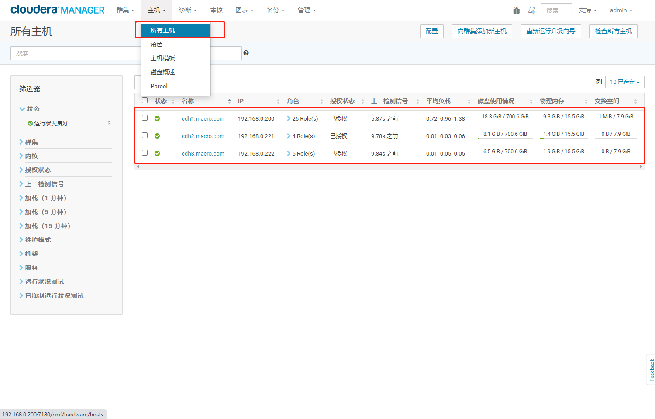Image resolution: width=655 pixels, height=419 pixels.
Task: Click the horizontal scrollbar left arrow
Action: 138,167
